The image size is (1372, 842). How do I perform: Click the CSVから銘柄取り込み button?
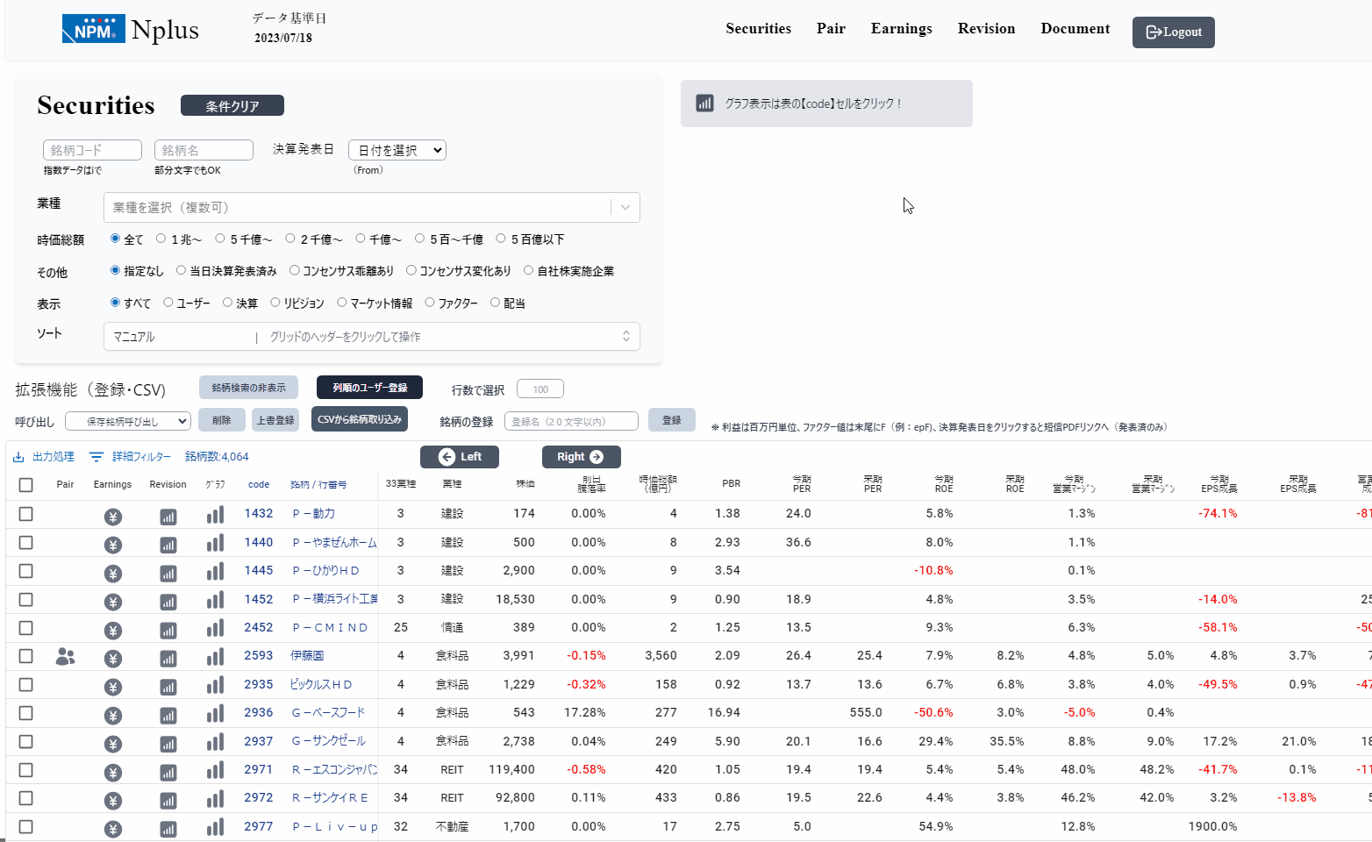(x=360, y=419)
